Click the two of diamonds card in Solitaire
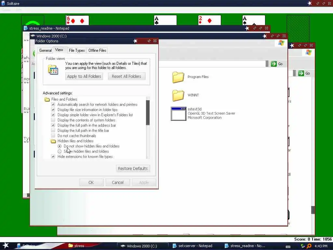This screenshot has width=333, height=250. (209, 20)
